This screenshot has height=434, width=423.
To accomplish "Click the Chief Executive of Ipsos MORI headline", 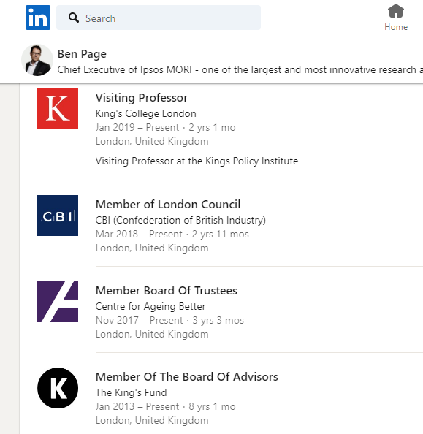I will 240,69.
